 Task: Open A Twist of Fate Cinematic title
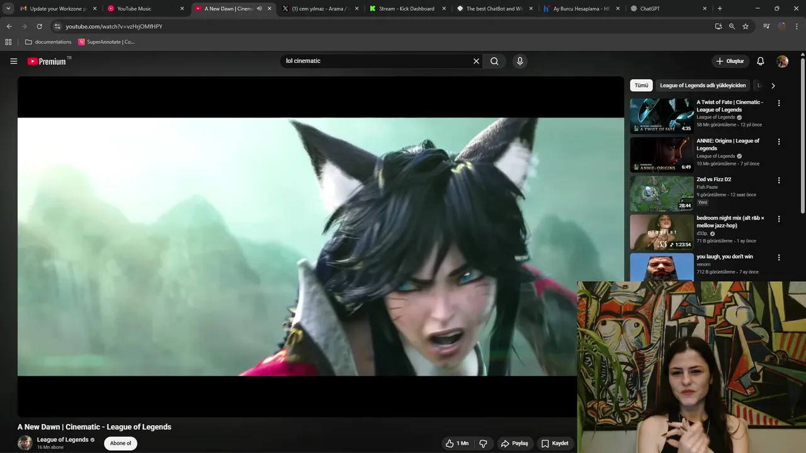click(x=730, y=106)
